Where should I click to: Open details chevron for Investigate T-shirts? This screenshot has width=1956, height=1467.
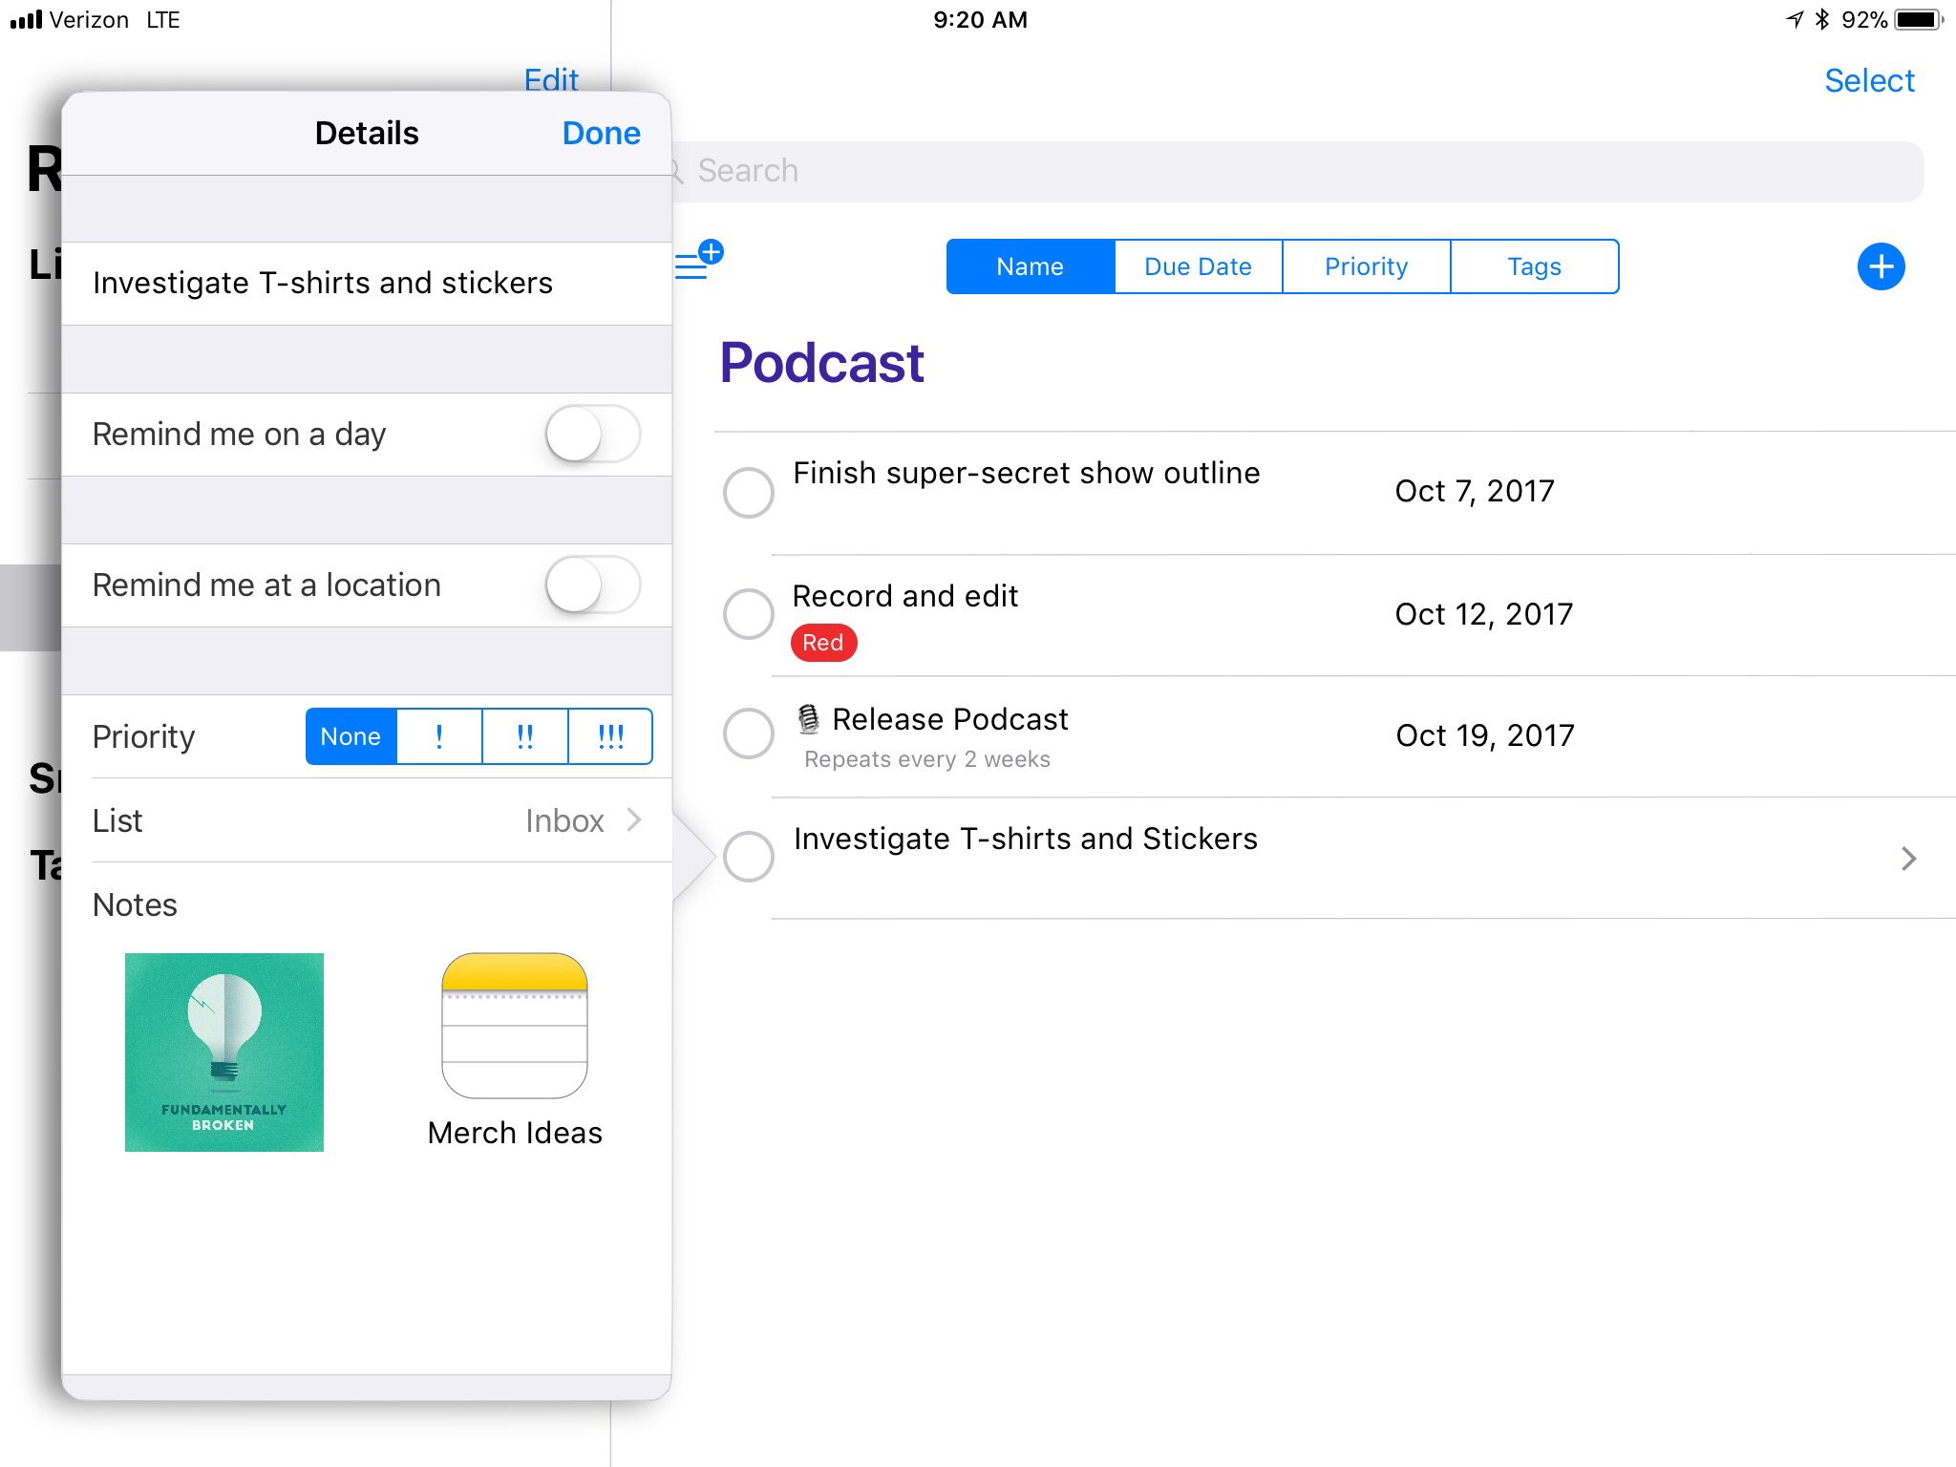click(1907, 859)
